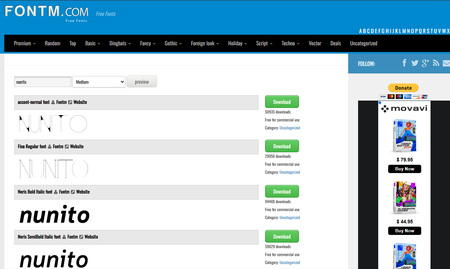Expand the Basic fonts menu
The width and height of the screenshot is (450, 269).
(x=93, y=43)
